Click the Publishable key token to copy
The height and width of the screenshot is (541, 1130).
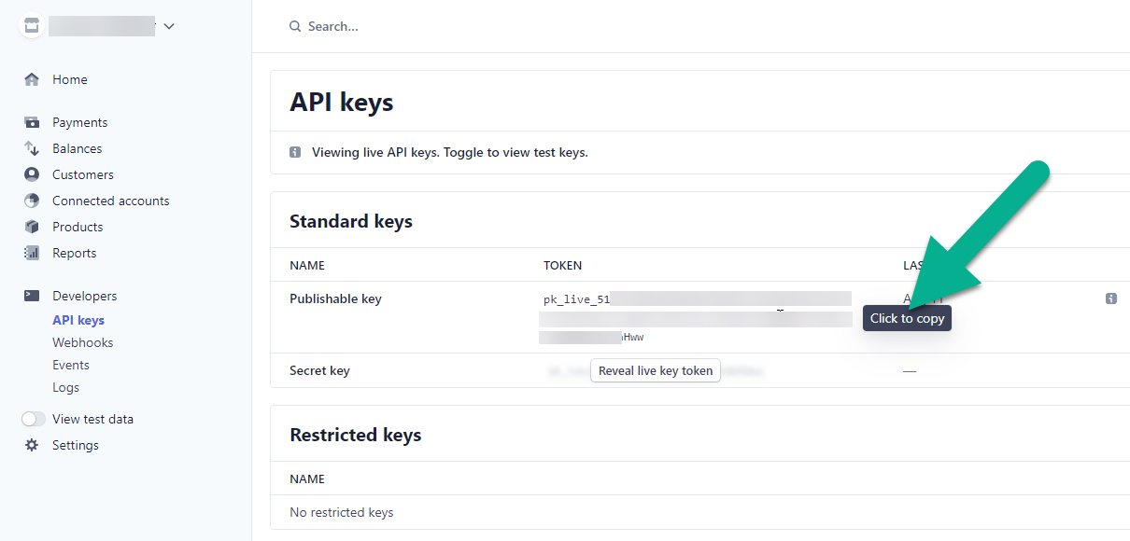click(x=696, y=318)
